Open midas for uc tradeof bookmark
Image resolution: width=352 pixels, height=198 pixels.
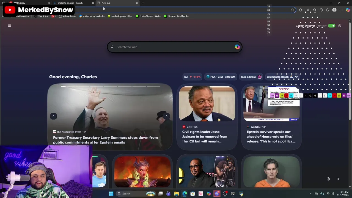tap(92, 16)
